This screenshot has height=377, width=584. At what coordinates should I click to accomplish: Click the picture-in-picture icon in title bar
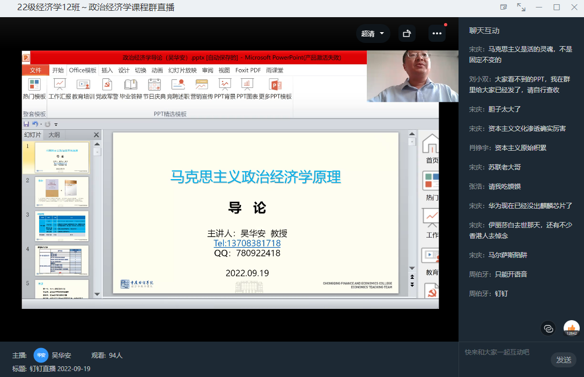coord(504,7)
